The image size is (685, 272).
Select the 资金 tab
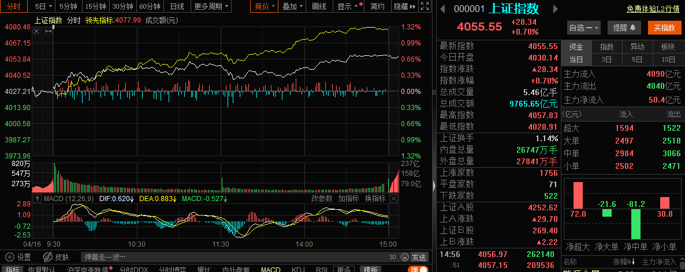click(x=576, y=47)
